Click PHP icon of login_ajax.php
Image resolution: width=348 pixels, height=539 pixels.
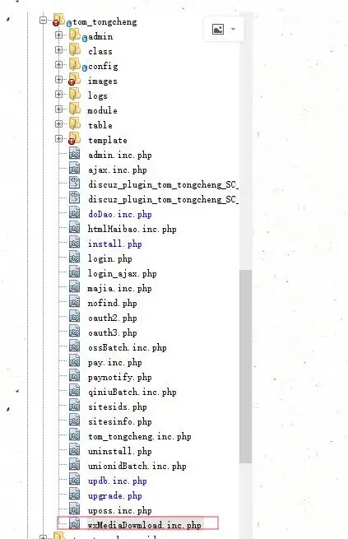point(75,272)
